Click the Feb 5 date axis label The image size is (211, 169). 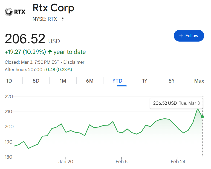tap(122, 162)
